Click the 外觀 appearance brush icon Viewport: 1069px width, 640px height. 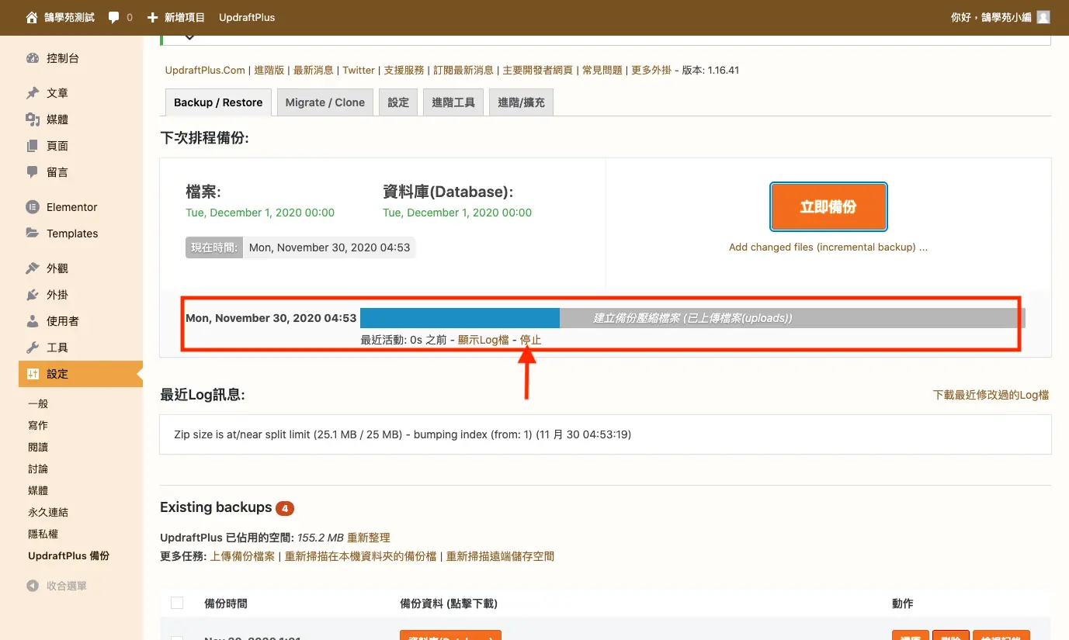point(33,268)
